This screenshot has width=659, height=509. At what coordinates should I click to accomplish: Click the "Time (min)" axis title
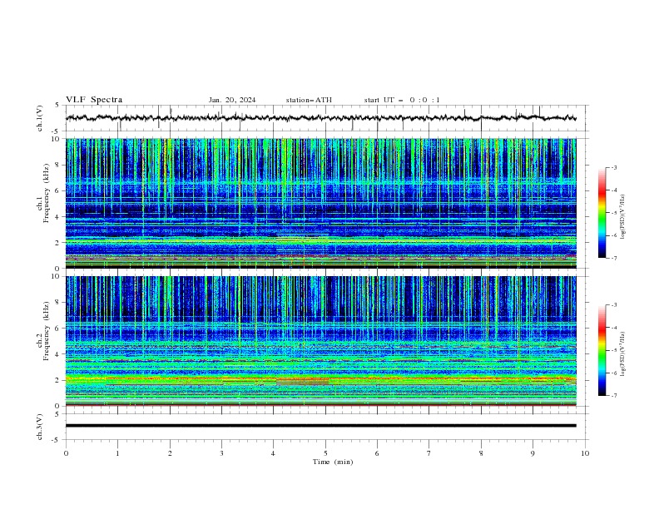point(333,462)
